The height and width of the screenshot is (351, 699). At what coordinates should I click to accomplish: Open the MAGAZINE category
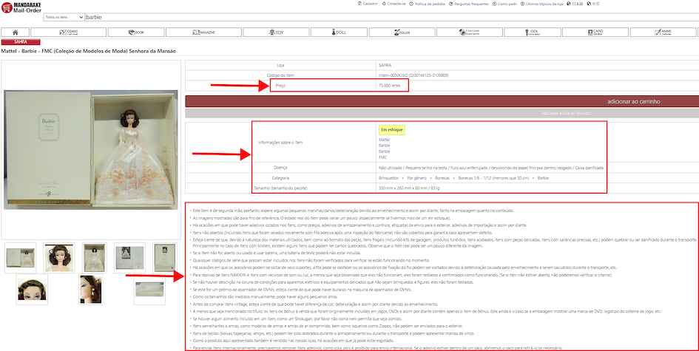203,32
